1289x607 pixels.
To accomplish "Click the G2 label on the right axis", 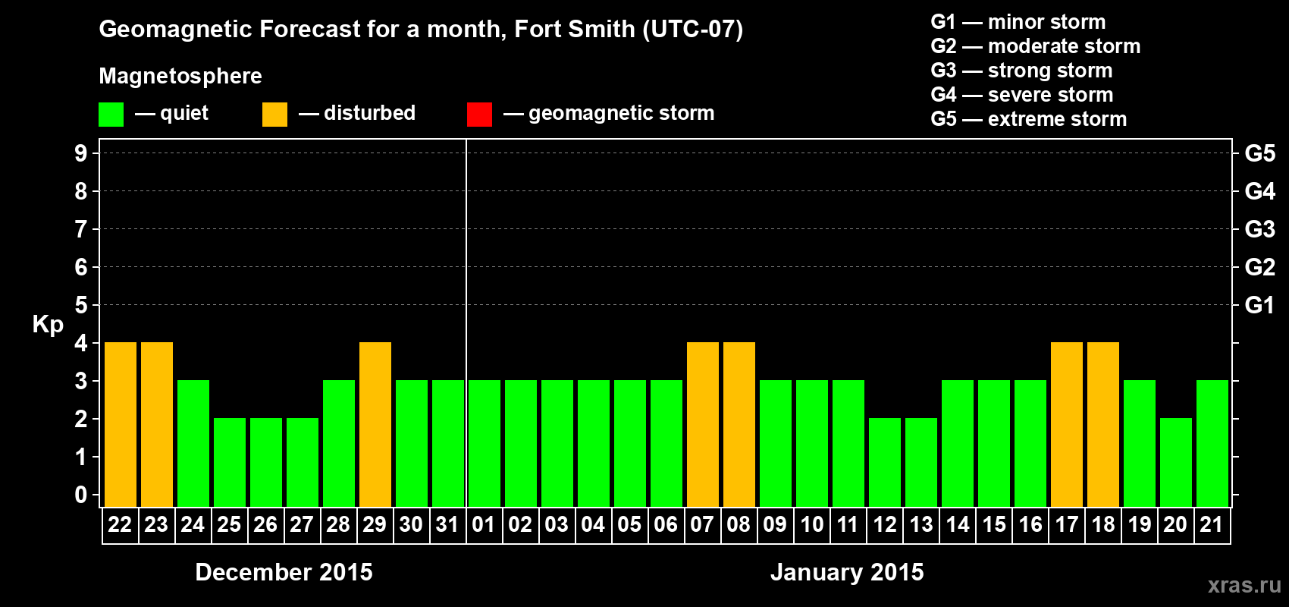I will click(1259, 267).
